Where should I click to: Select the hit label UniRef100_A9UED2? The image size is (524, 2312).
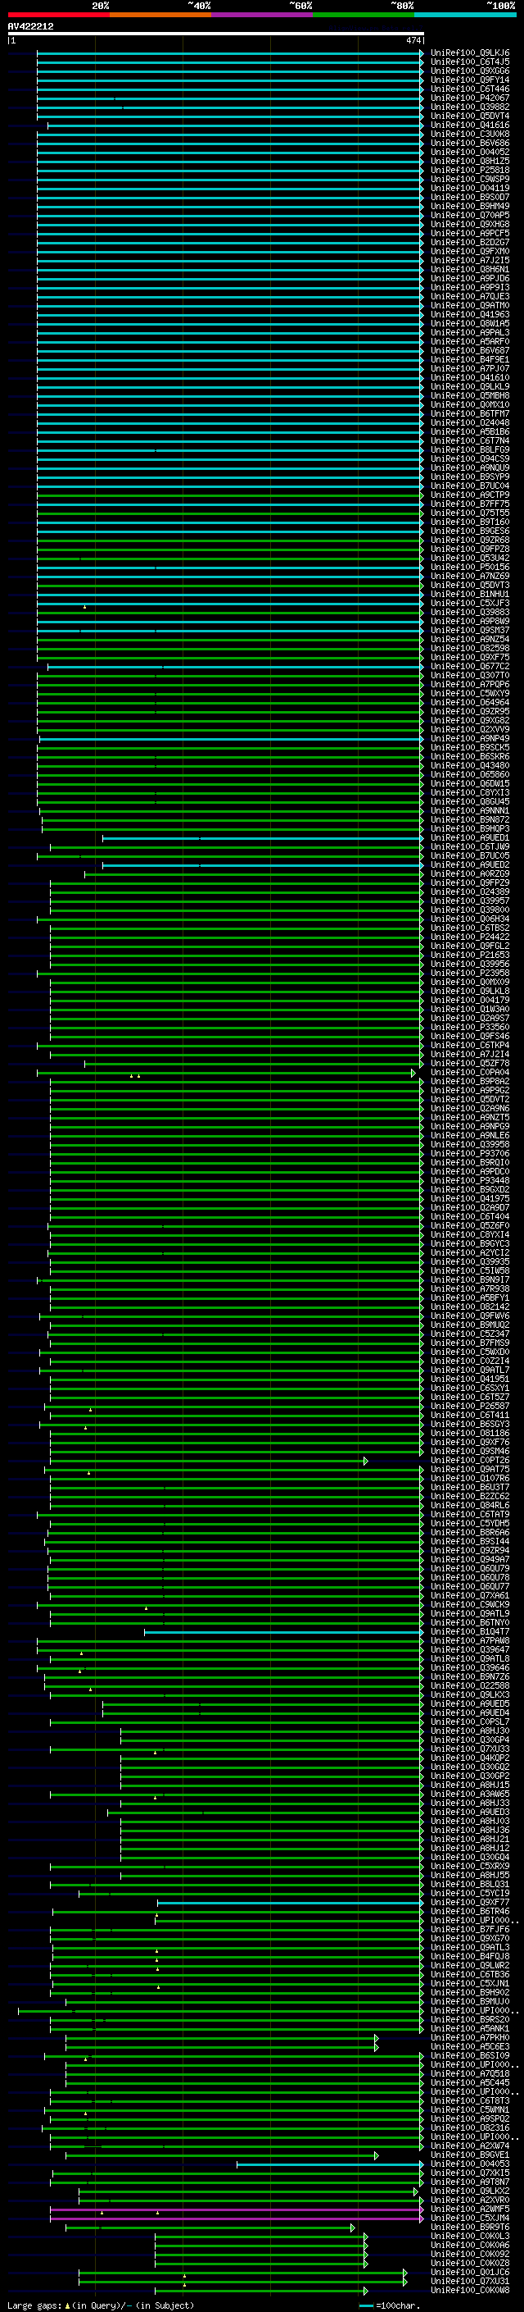(x=469, y=864)
